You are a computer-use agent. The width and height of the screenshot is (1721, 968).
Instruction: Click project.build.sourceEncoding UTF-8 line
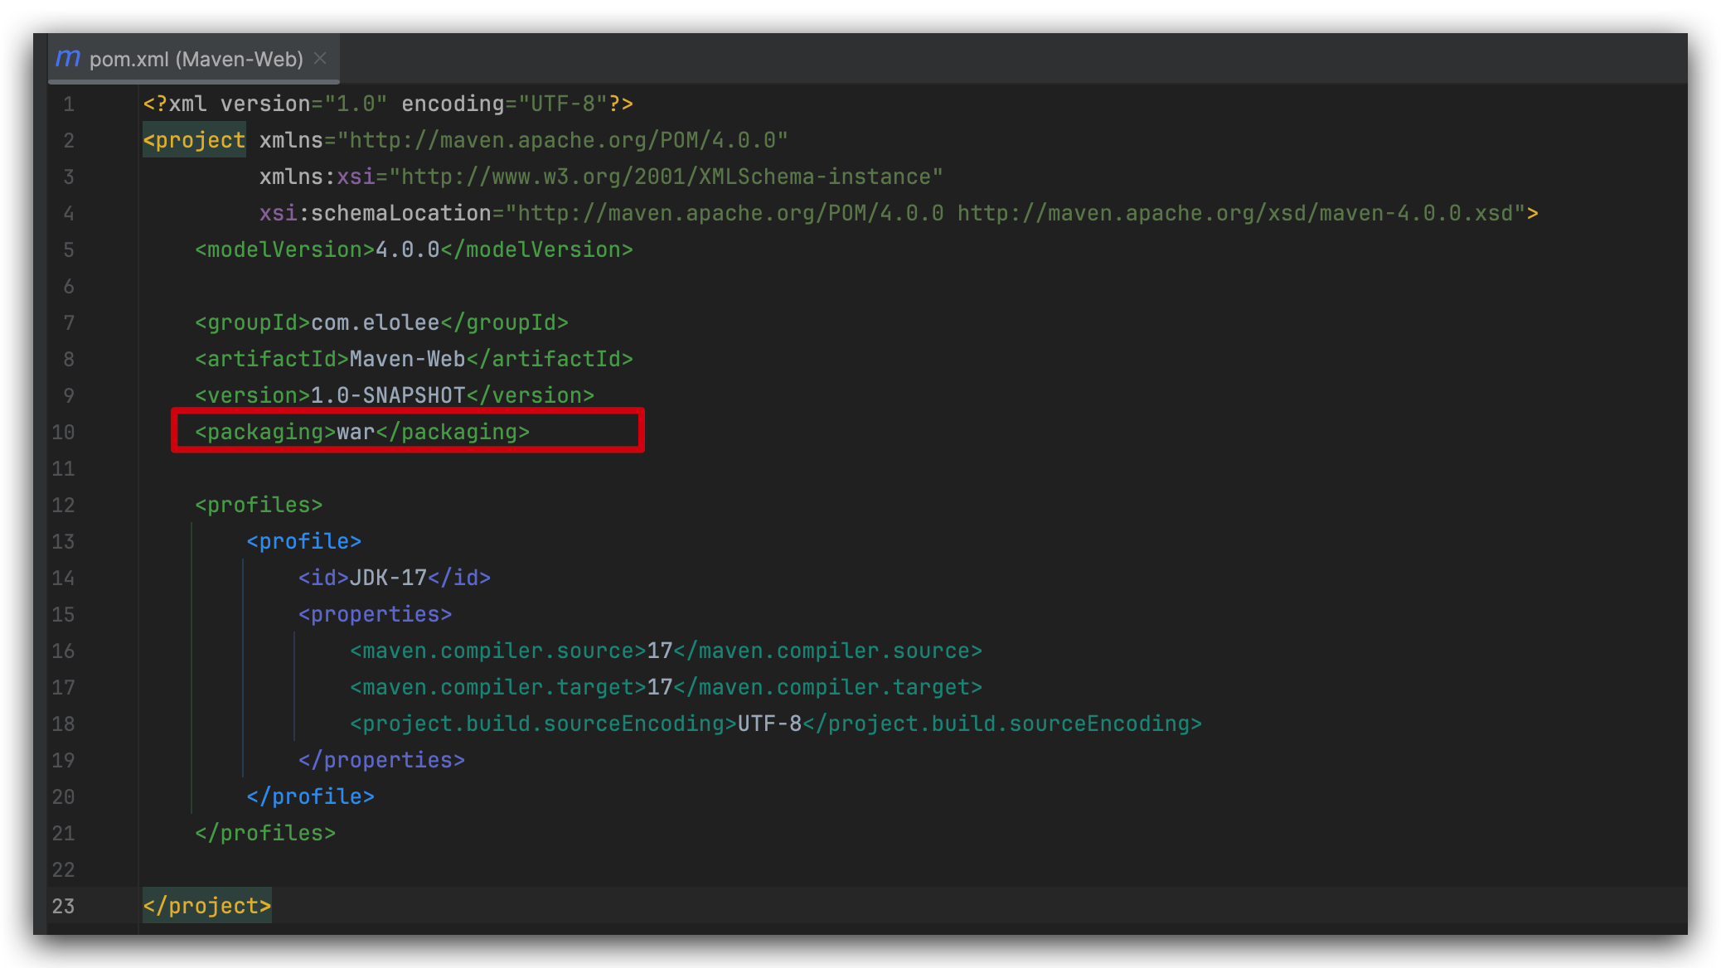[x=776, y=724]
